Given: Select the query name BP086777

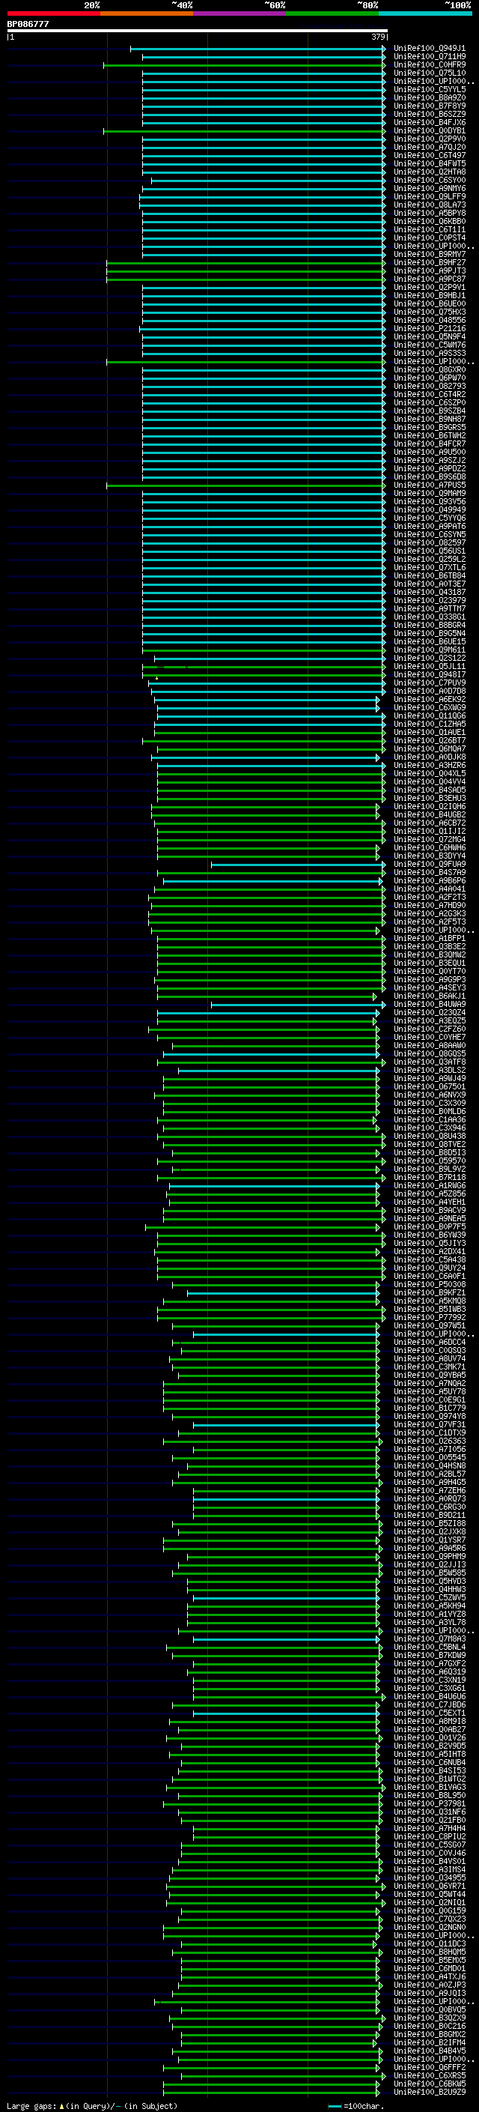Looking at the screenshot, I should click(28, 25).
